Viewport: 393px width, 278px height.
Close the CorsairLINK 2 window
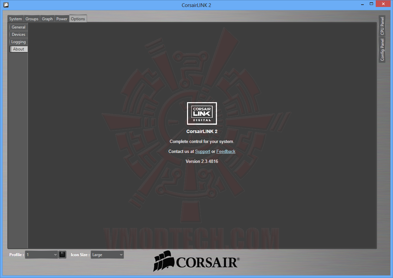point(383,4)
